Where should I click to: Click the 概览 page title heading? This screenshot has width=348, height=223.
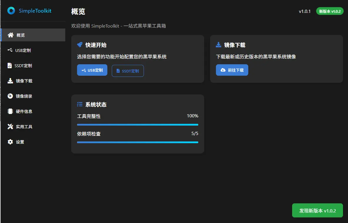[x=78, y=11]
